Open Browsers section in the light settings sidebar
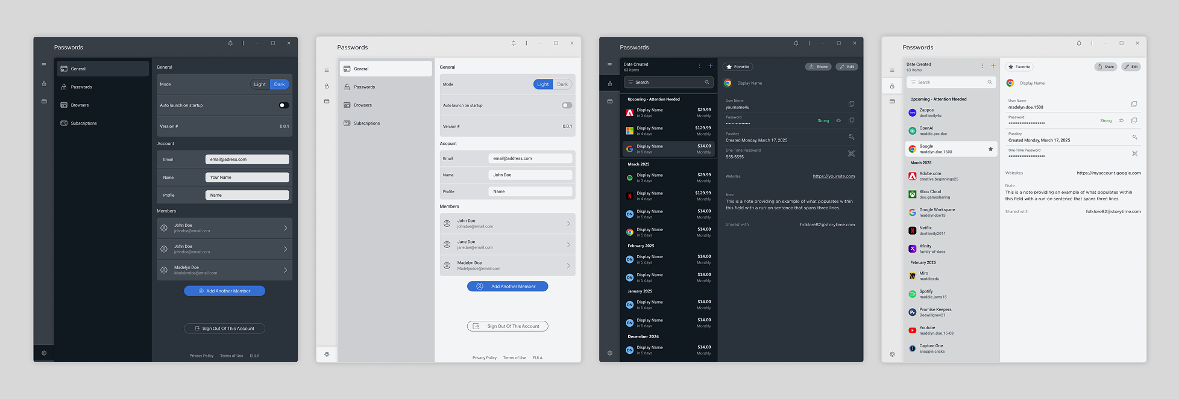The image size is (1179, 399). (363, 105)
